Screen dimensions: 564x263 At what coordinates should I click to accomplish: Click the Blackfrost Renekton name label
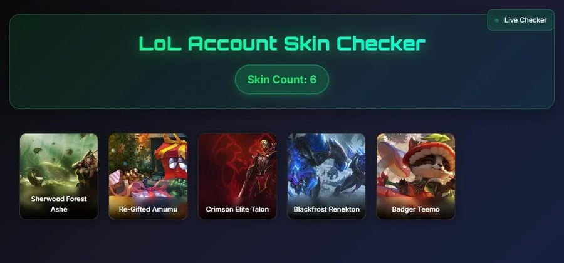(x=326, y=209)
